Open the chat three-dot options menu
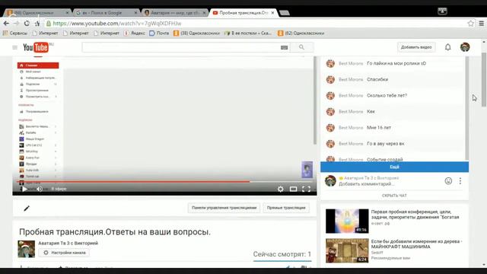This screenshot has width=487, height=274. 460,181
